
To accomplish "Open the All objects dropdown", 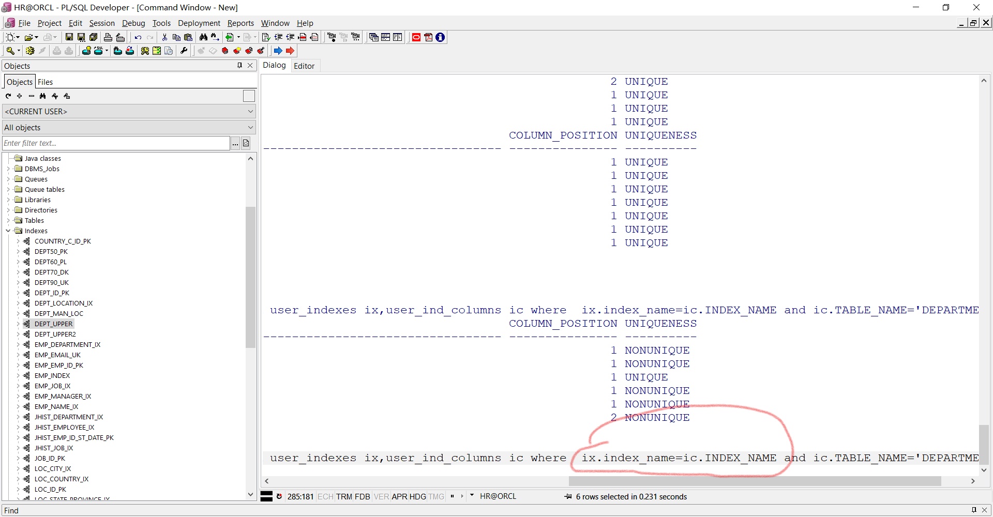I will coord(129,128).
